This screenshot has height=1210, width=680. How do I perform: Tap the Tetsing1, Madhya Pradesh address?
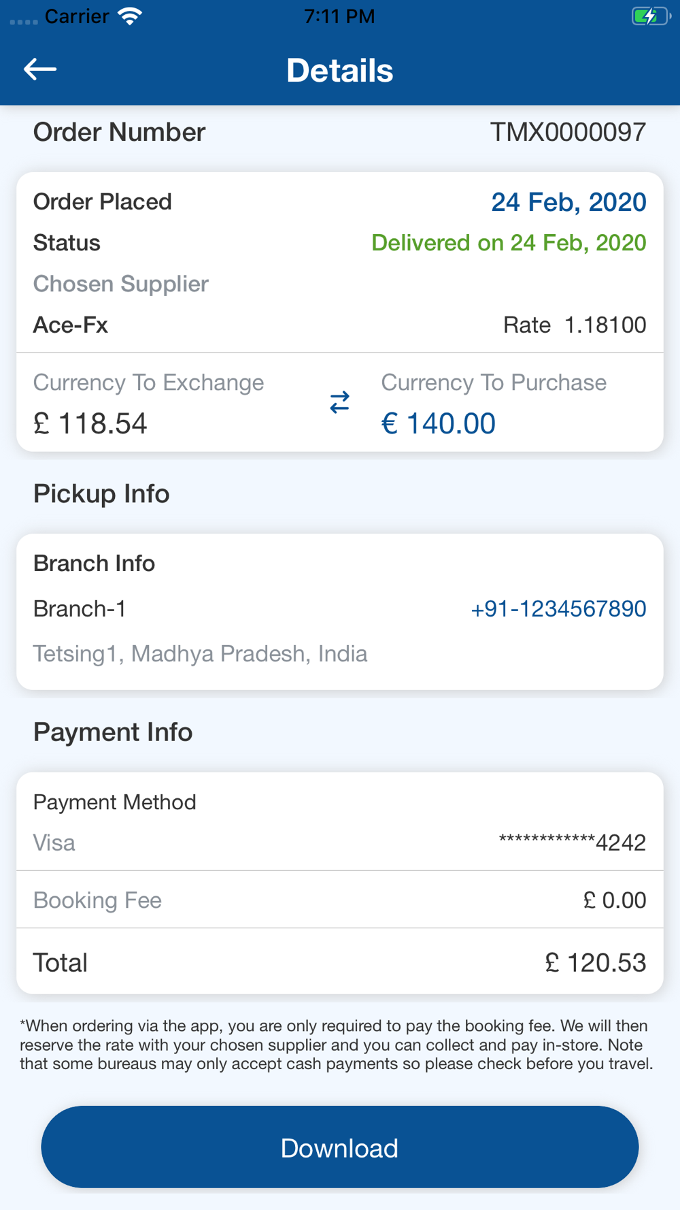200,653
